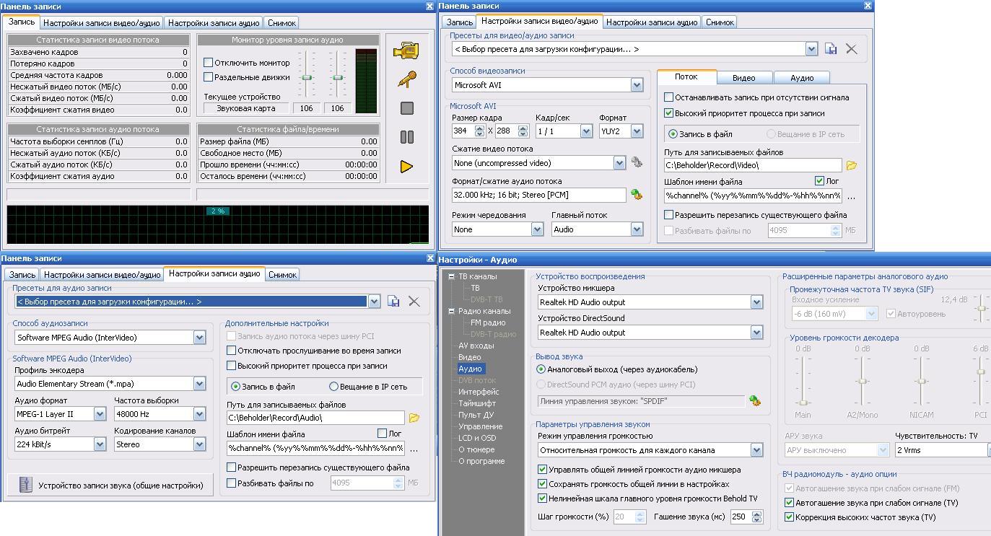
Task: Expand the "Частота выборки" 48000 Hz dropdown
Action: click(x=199, y=414)
